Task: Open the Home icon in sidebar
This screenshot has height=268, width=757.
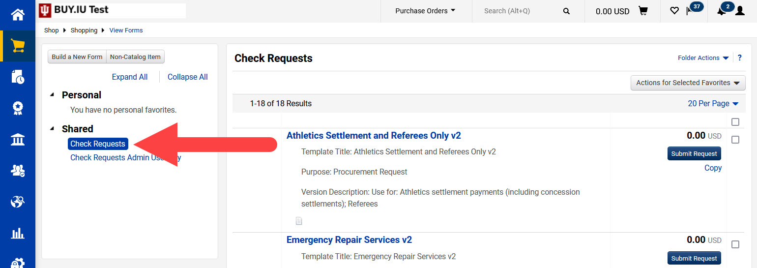Action: [x=18, y=15]
